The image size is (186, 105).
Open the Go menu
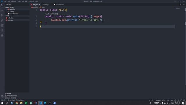coord(23,1)
